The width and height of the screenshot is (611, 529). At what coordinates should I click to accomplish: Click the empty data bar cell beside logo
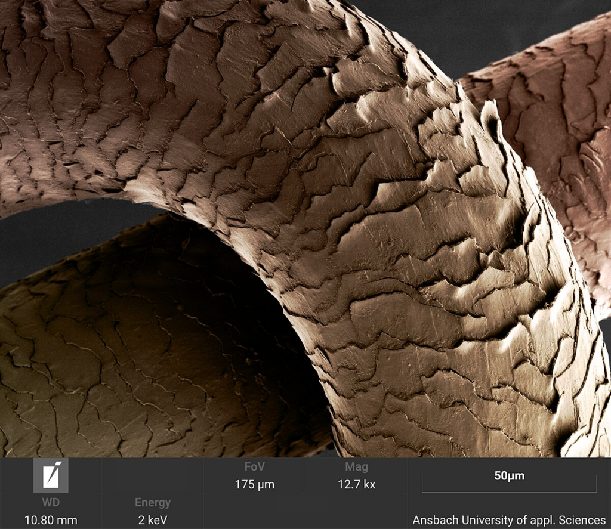(153, 475)
